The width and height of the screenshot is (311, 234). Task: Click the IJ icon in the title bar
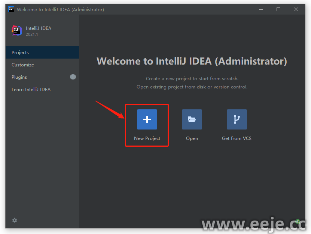pos(11,9)
